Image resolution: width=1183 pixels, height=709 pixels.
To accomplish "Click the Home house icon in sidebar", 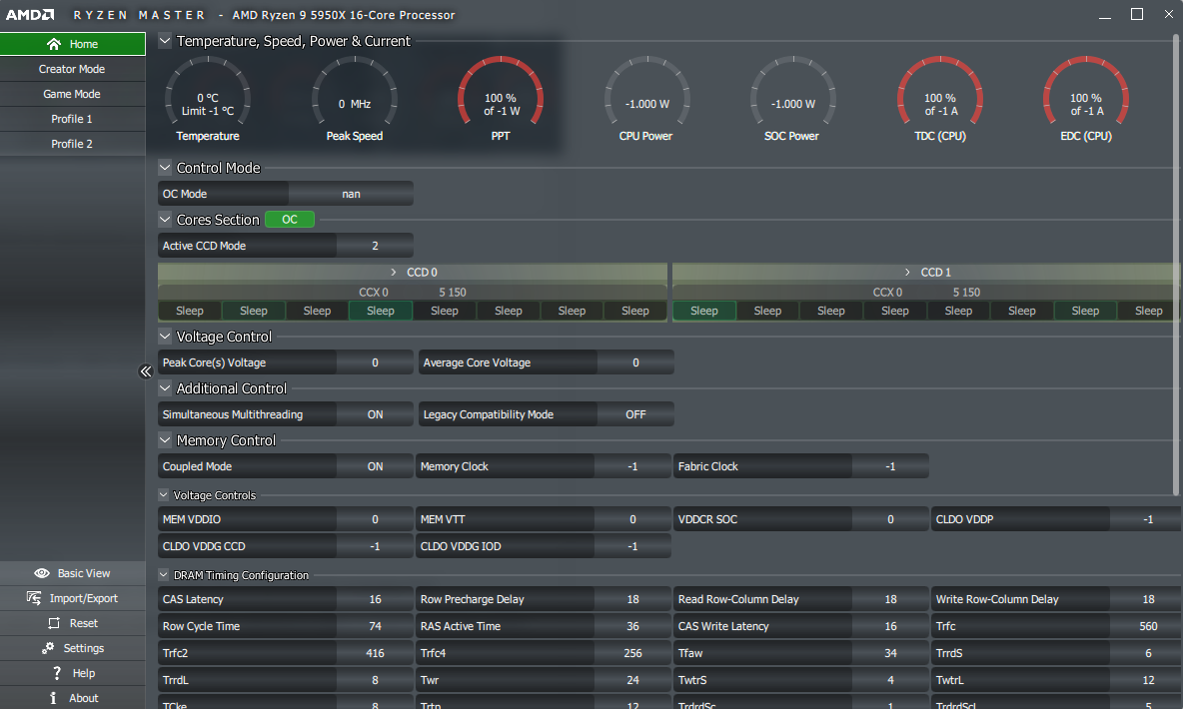I will pos(54,44).
